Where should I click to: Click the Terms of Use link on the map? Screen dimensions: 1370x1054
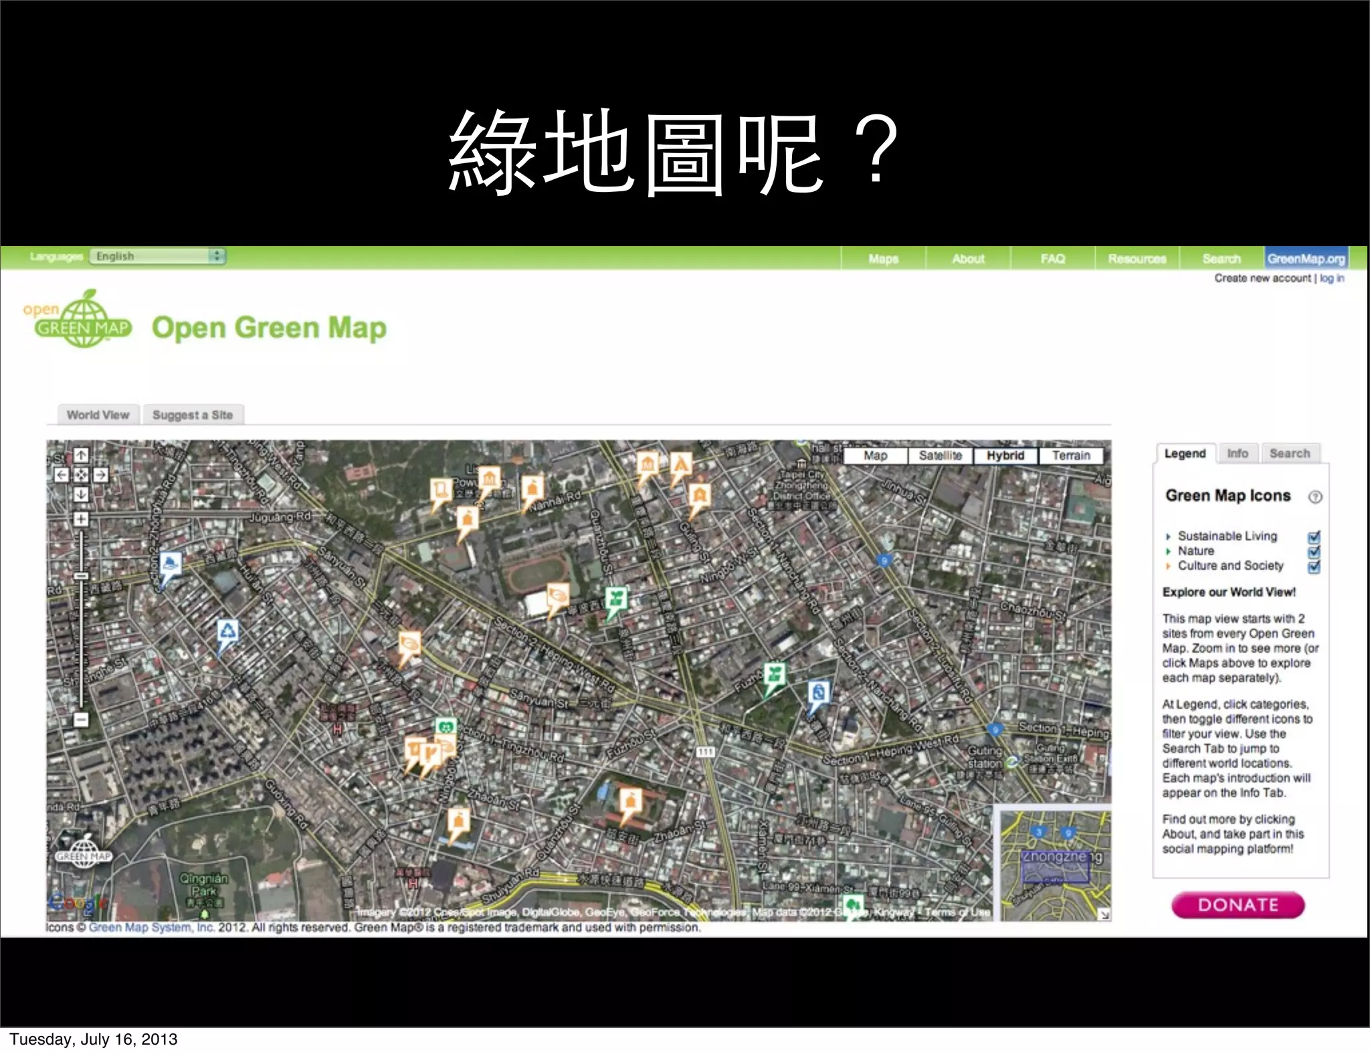click(957, 912)
